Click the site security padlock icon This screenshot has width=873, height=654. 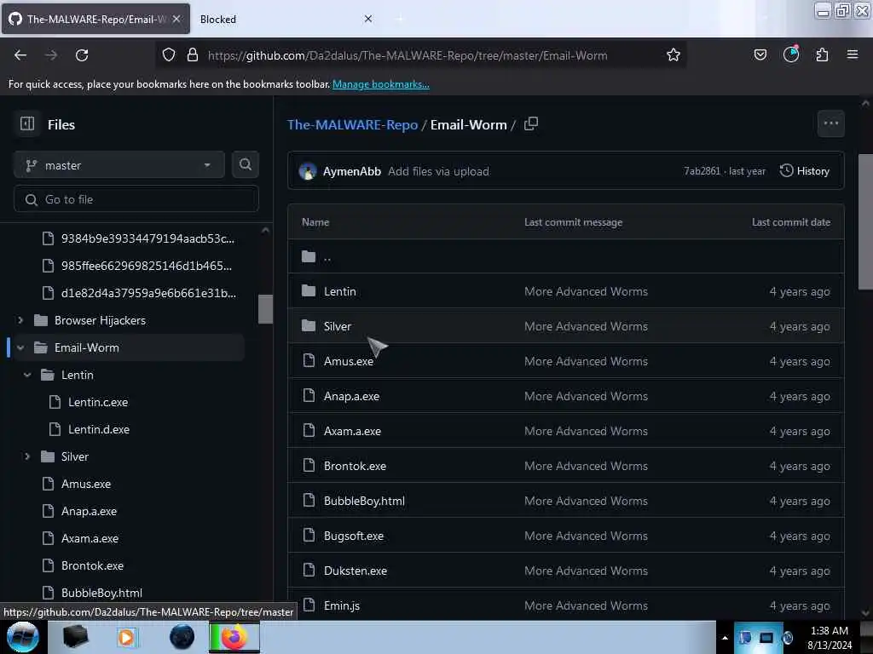pyautogui.click(x=193, y=55)
